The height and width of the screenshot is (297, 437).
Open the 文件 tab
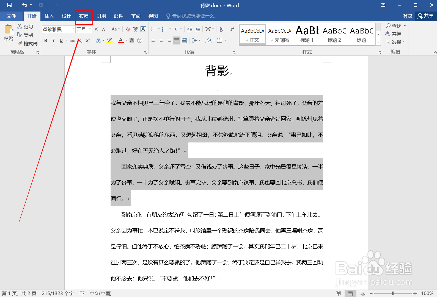(11, 16)
